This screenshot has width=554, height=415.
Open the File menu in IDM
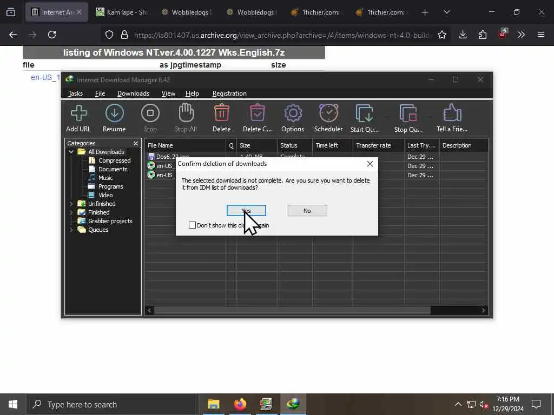(x=100, y=93)
